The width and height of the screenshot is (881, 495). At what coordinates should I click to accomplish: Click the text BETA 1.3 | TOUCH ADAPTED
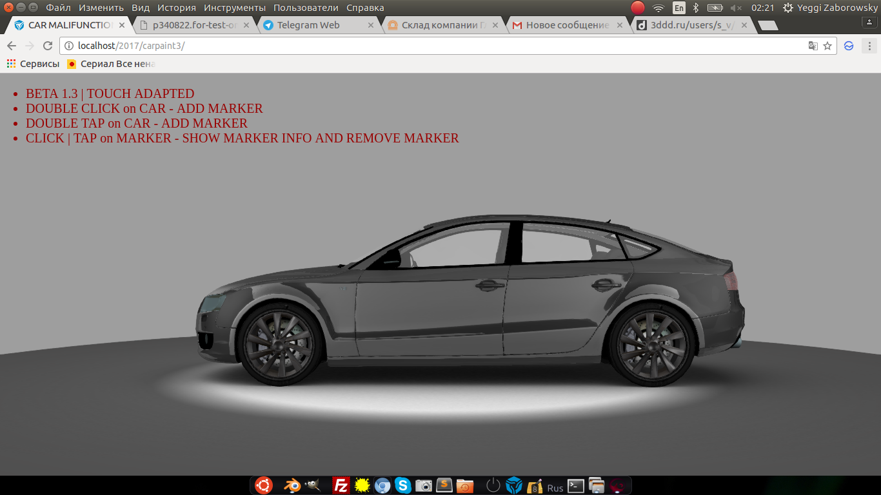coord(110,93)
